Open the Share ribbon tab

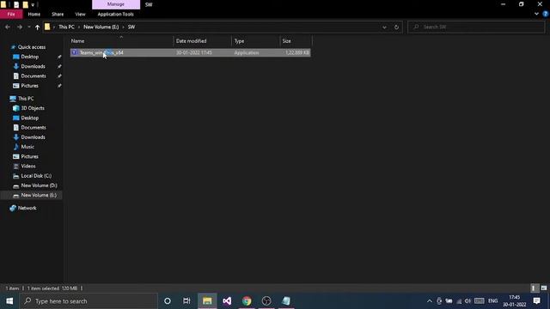58,14
